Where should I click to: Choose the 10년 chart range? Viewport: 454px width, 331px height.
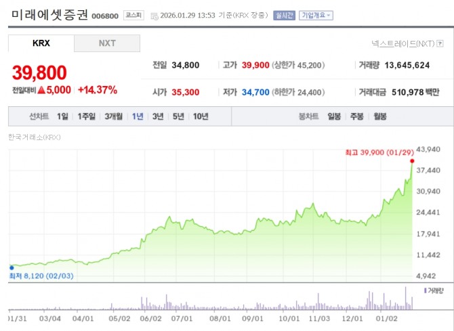tap(200, 116)
